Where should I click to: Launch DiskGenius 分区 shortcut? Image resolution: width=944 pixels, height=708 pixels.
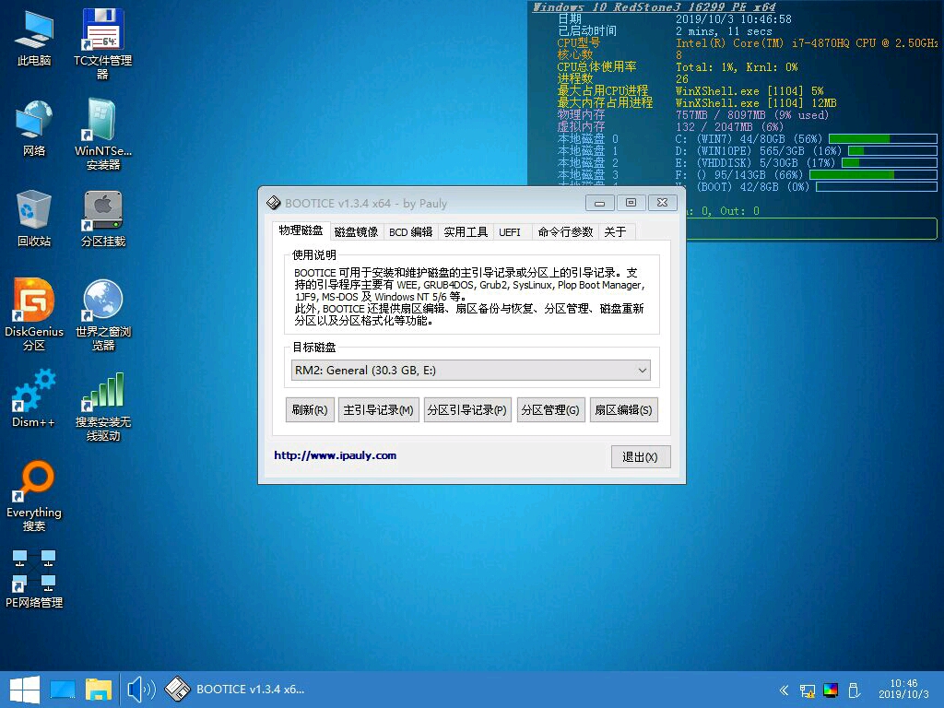coord(34,315)
